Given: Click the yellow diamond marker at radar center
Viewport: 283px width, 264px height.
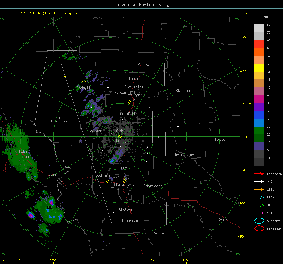Looking at the screenshot, I should [x=120, y=137].
